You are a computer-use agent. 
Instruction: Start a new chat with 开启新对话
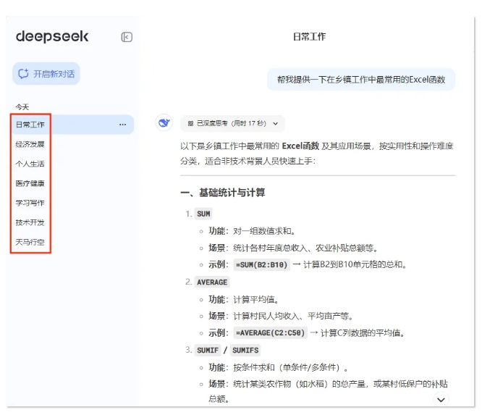(x=46, y=74)
